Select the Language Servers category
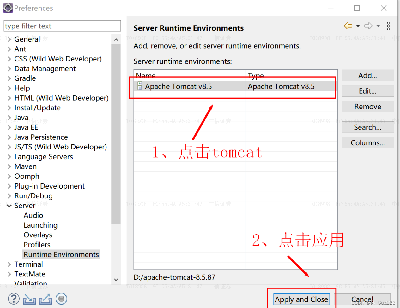Screen dimensions: 400x308 pos(44,157)
